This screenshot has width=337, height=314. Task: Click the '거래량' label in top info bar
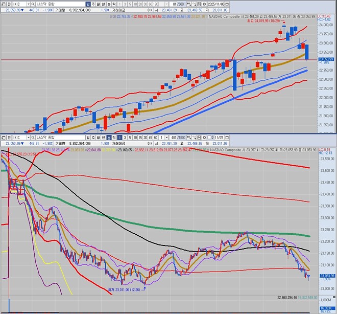60,10
